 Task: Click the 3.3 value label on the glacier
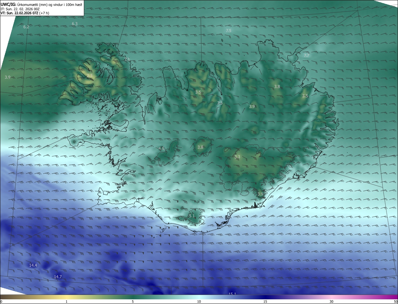click(237, 157)
